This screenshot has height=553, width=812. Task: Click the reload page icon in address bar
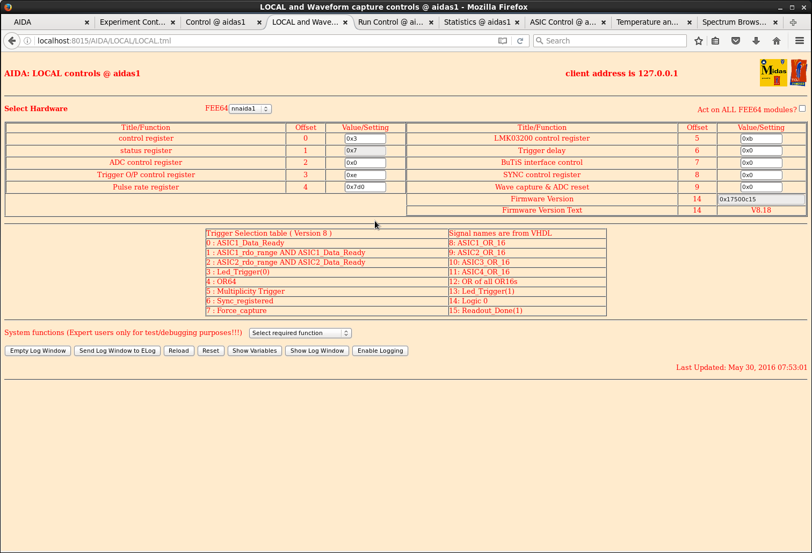(x=520, y=41)
